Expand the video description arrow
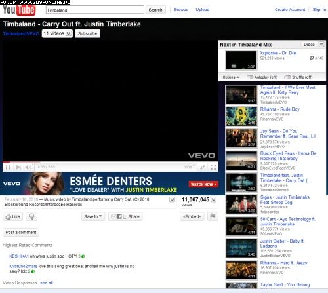This screenshot has height=293, width=328. (x=173, y=199)
